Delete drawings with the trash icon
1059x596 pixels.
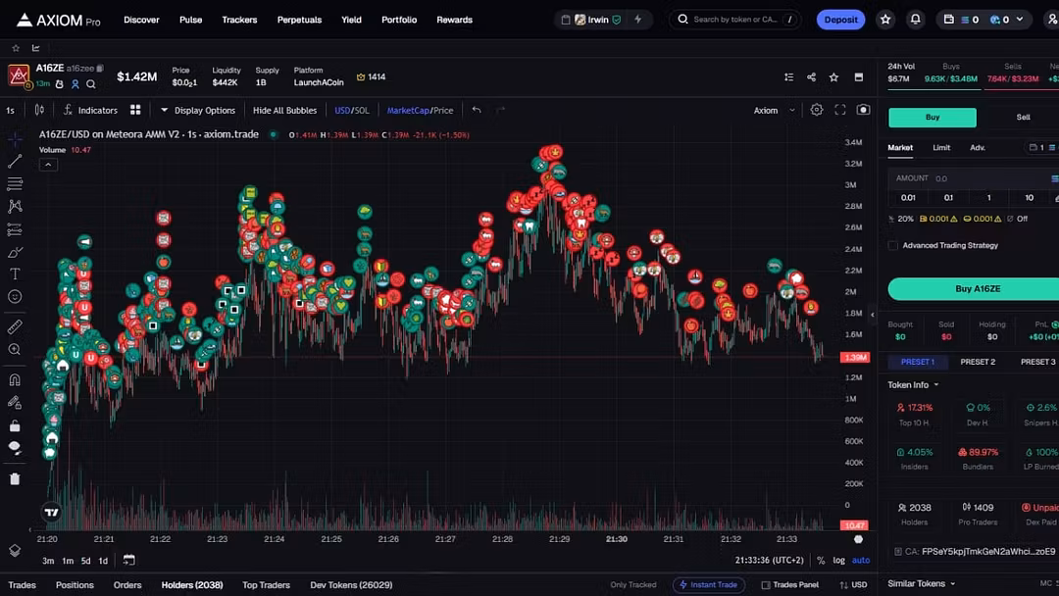15,479
